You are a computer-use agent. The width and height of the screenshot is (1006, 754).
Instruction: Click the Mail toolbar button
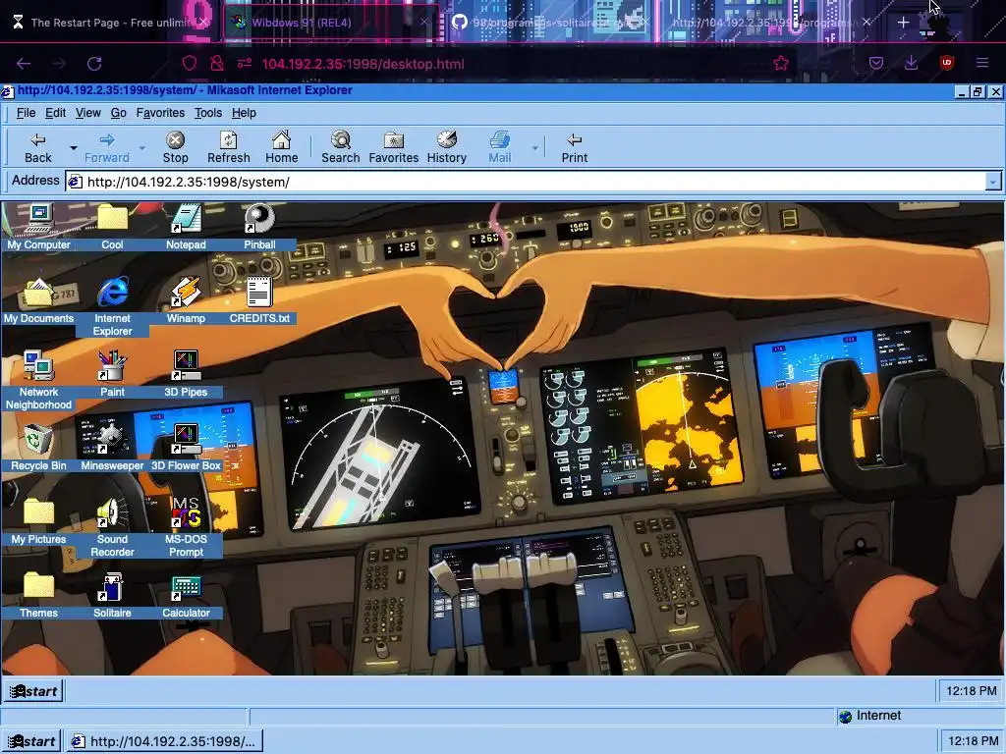coord(500,148)
